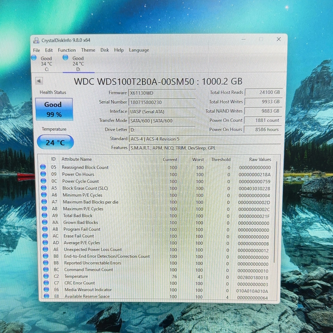Open the Disk menu

[x=105, y=50]
